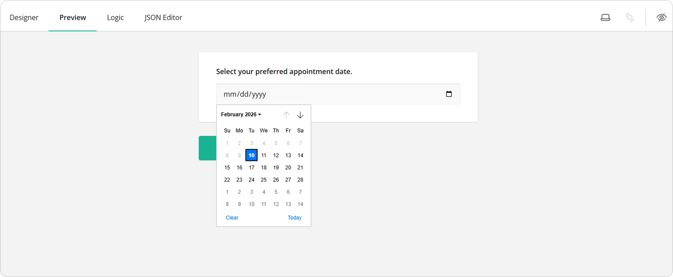Select the Preview tab
This screenshot has height=277, width=673.
click(72, 17)
